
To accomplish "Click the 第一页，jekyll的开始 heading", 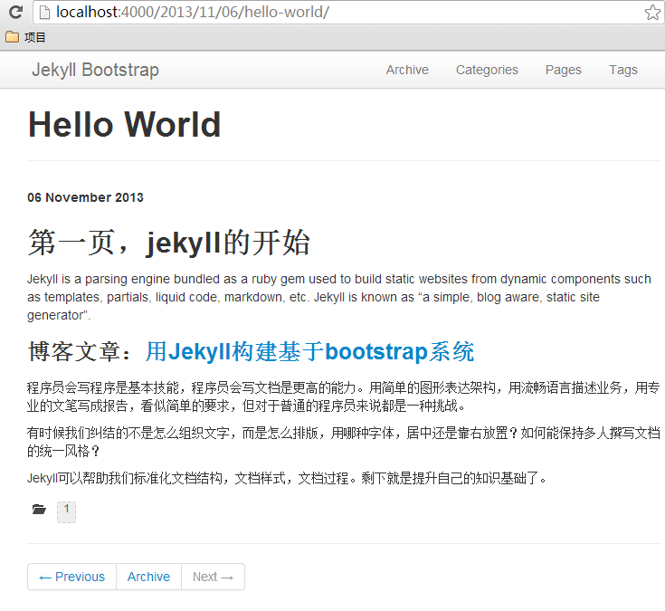I will [x=169, y=243].
